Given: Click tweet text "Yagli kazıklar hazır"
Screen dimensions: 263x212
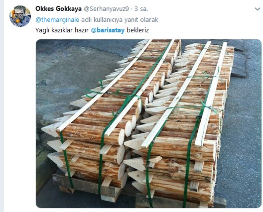Looking at the screenshot, I should point(62,30).
